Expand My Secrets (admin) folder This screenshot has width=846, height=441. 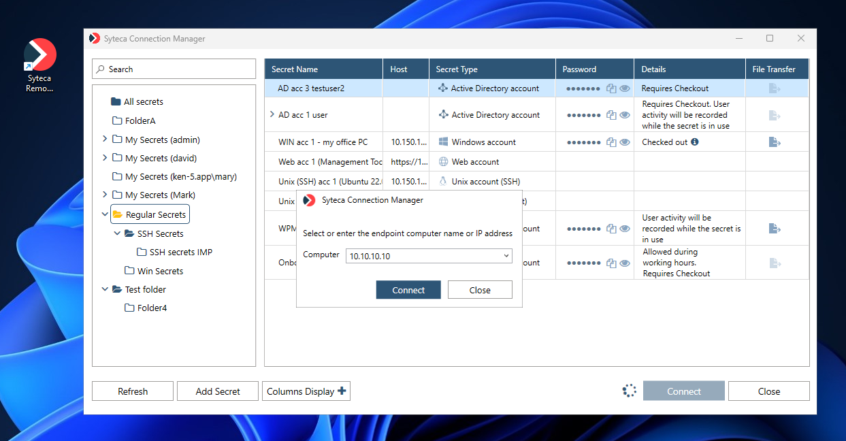click(105, 140)
